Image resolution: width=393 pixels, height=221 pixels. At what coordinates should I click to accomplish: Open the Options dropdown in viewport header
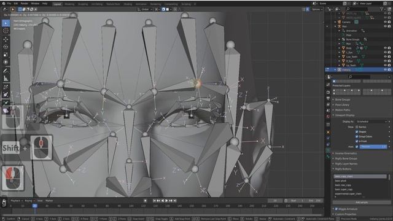317,9
